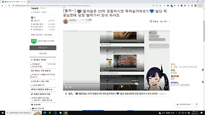Bookmark this page with star icon

[160, 5]
